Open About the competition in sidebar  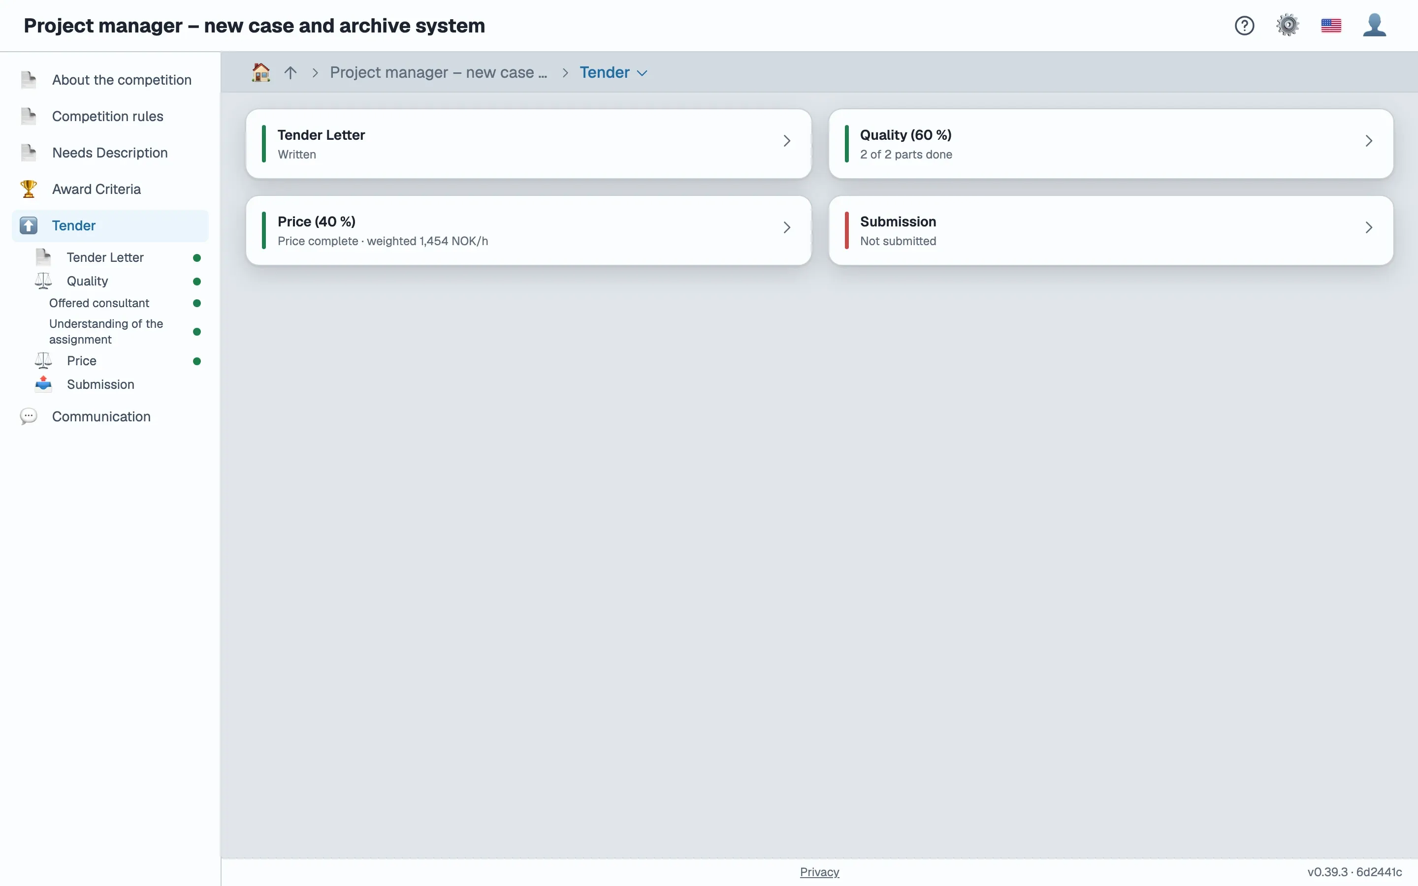[110, 80]
